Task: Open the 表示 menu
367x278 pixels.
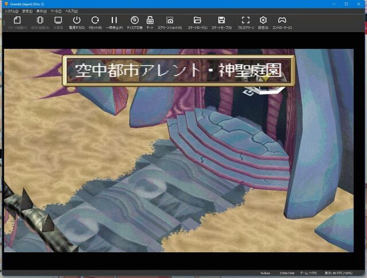Action: 41,11
